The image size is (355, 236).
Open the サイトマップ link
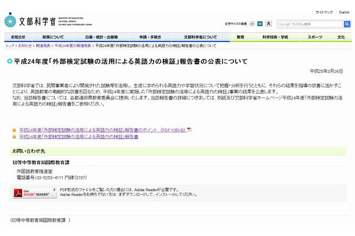pos(324,12)
